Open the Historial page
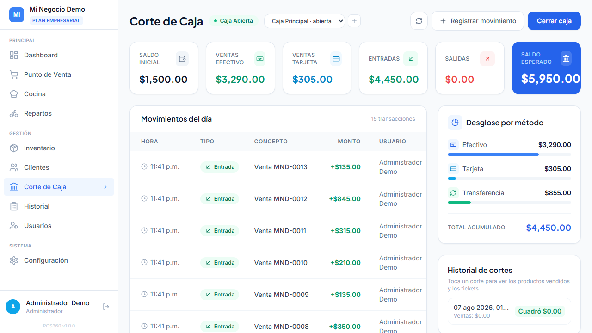The height and width of the screenshot is (333, 592). (59, 206)
